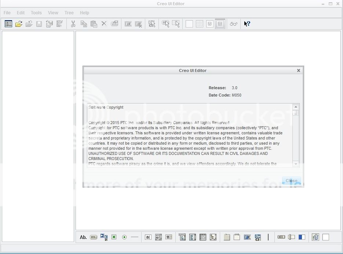
Task: Select the checkbox component in bottom palette
Action: pos(114,237)
